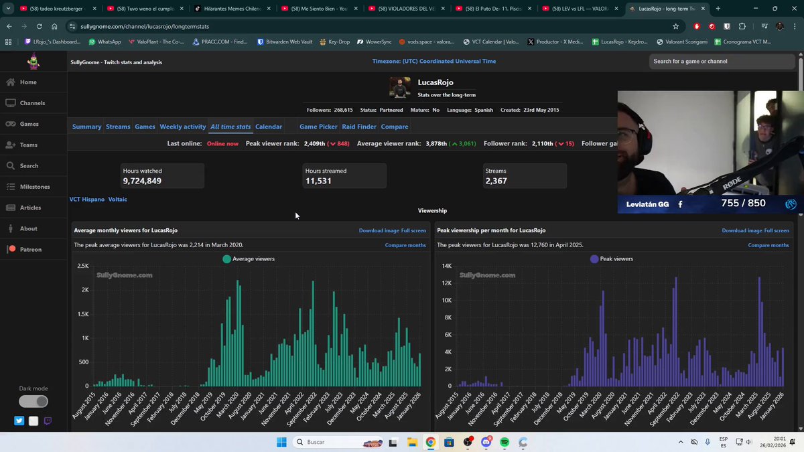Open the Milestones sidebar icon
Viewport: 804px width, 452px height.
(11, 187)
